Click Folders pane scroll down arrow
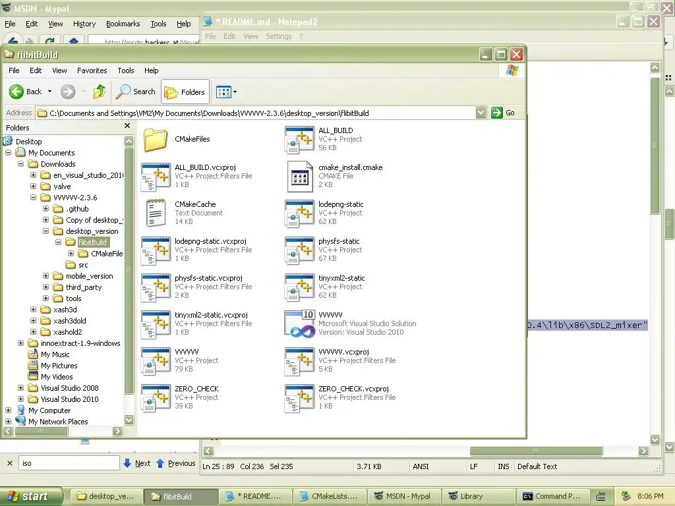This screenshot has height=506, width=675. pos(129,420)
